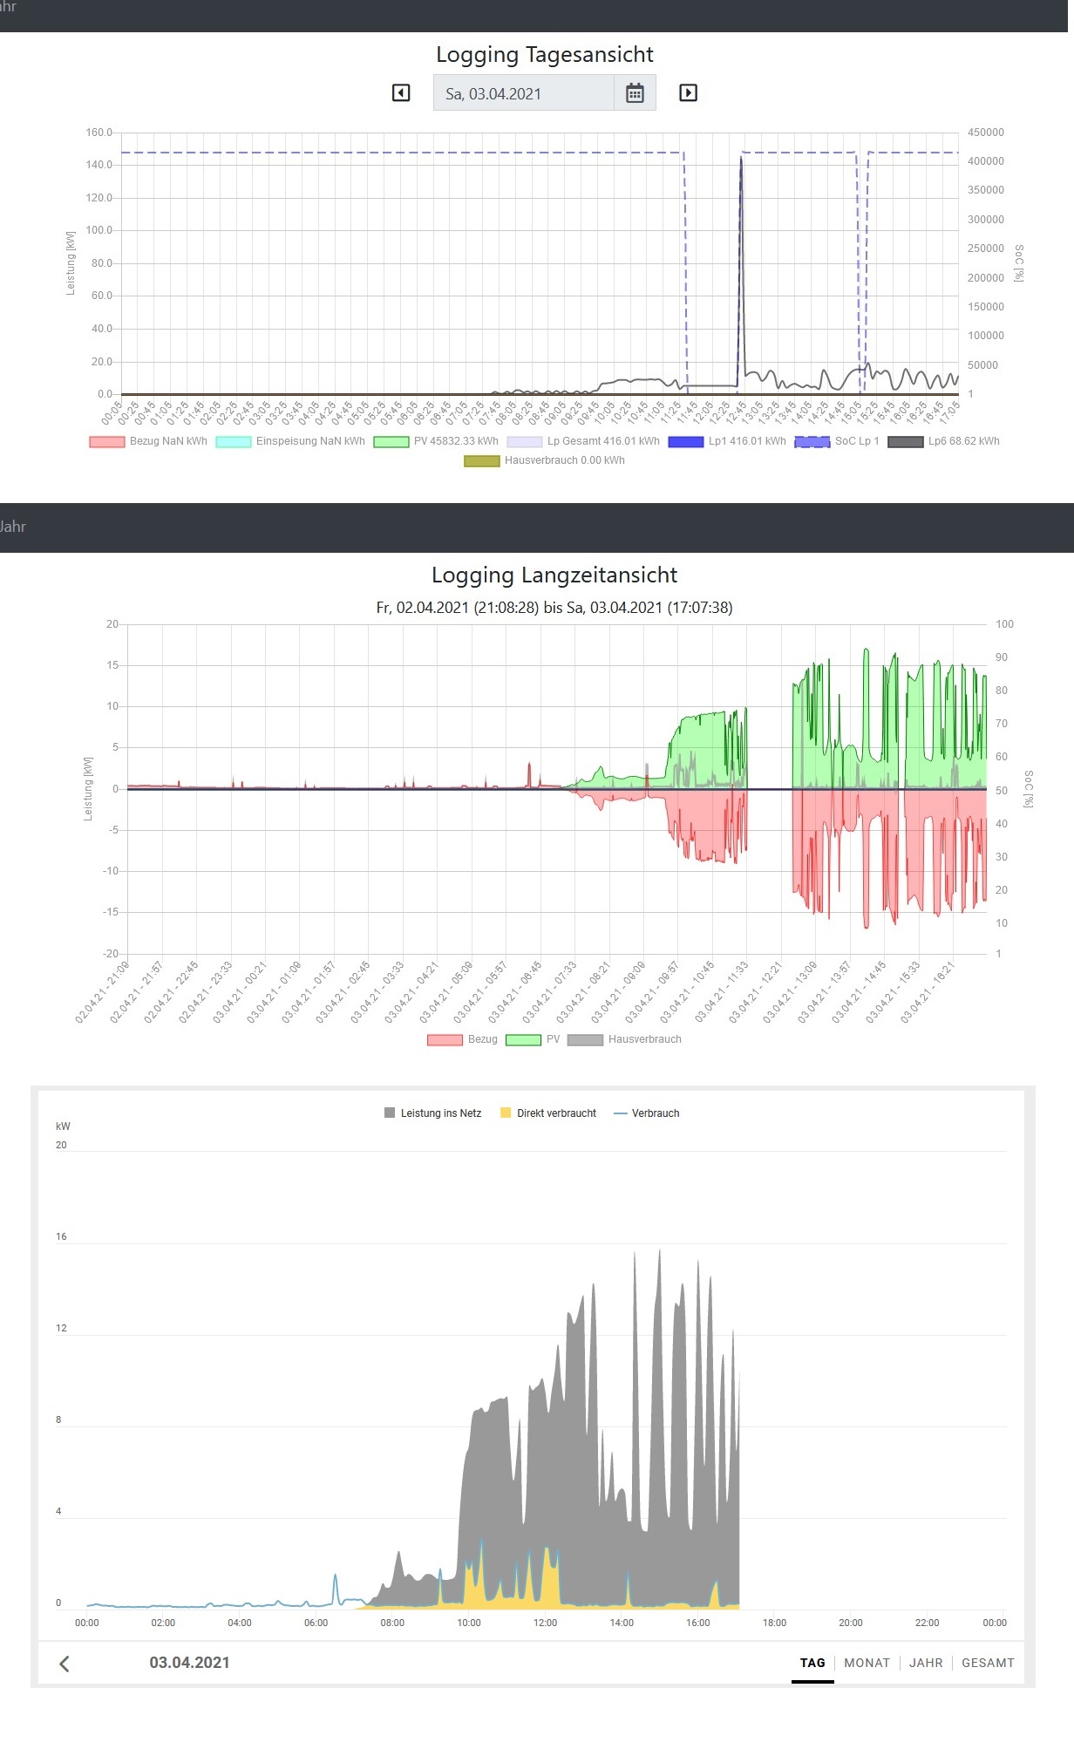Image resolution: width=1074 pixels, height=1756 pixels.
Task: Toggle Hausverbrauch 0.00 kWh legend item
Action: (545, 460)
